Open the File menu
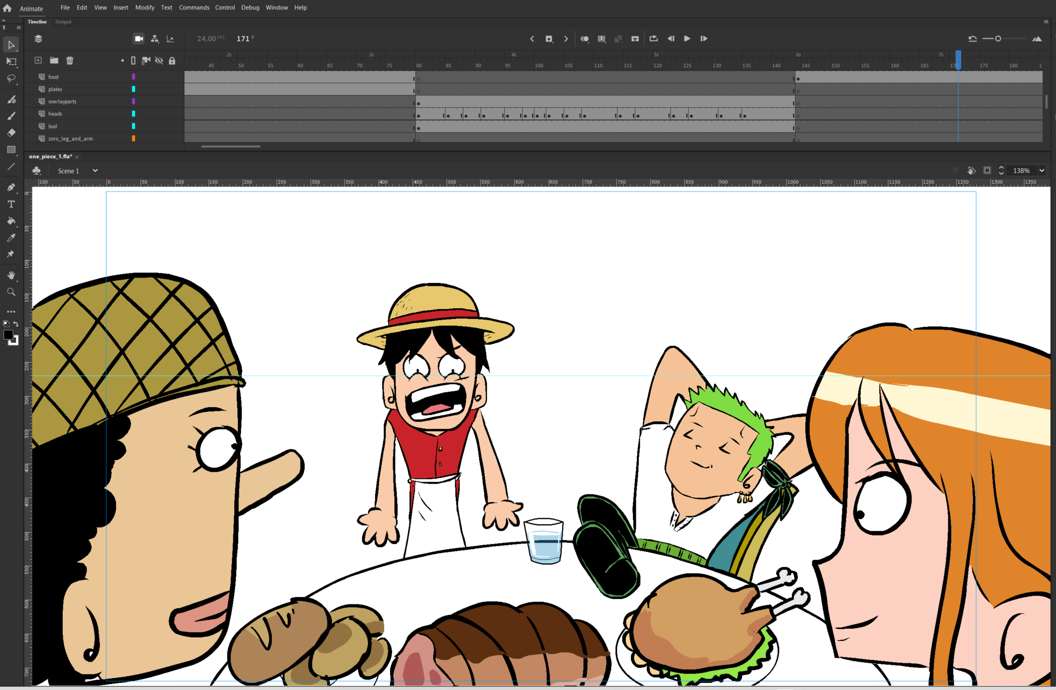This screenshot has width=1056, height=690. [x=65, y=7]
